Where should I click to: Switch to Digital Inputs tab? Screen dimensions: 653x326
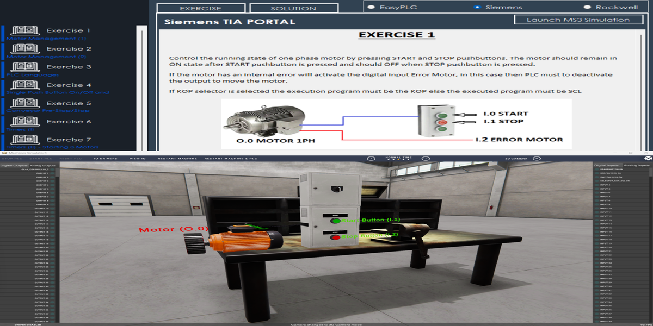pos(607,165)
